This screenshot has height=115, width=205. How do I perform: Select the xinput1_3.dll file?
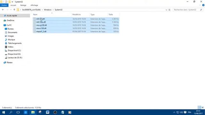[x=76, y=31]
